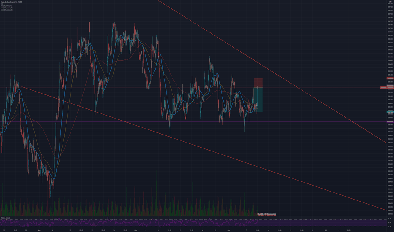The width and height of the screenshot is (394, 232).
Task: Click the May label on the time axis
Action: (136, 230)
